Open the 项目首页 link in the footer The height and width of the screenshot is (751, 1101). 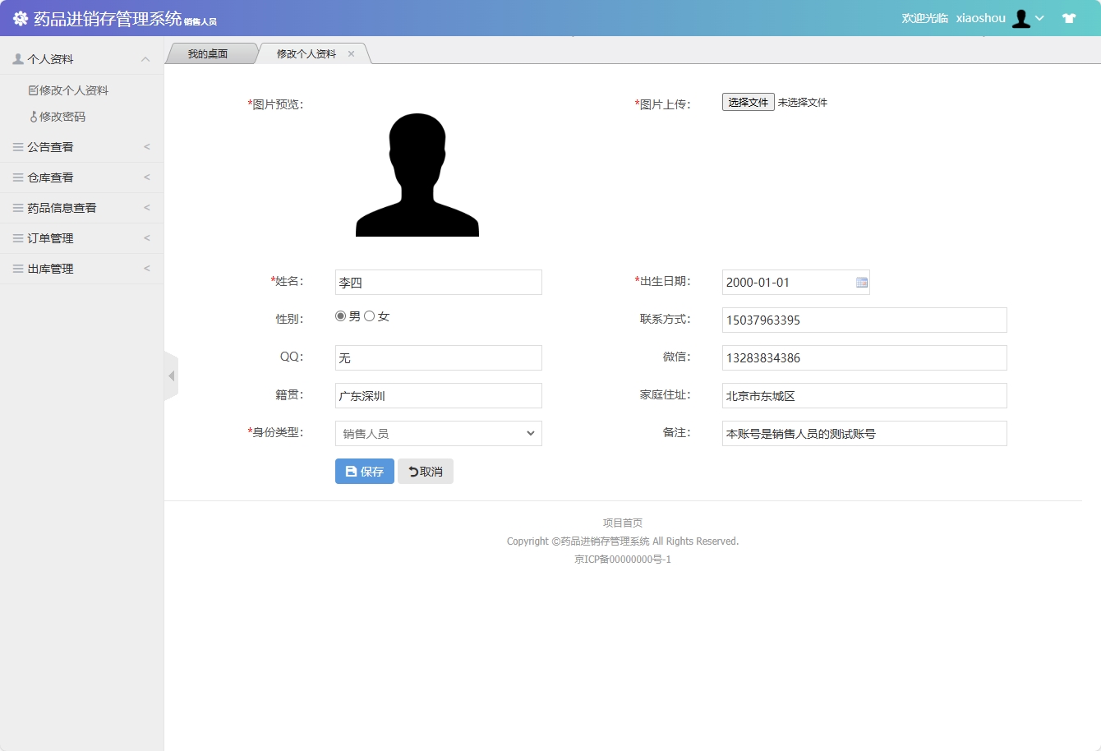coord(623,522)
